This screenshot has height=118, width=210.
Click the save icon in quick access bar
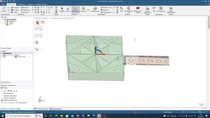tap(7, 1)
